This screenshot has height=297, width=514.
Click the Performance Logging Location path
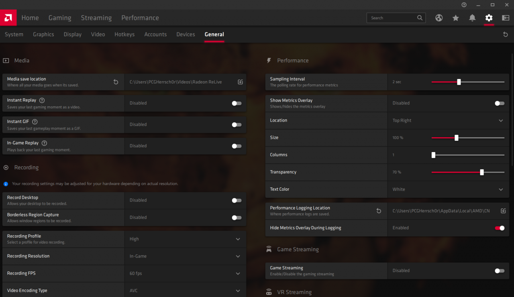tap(441, 211)
